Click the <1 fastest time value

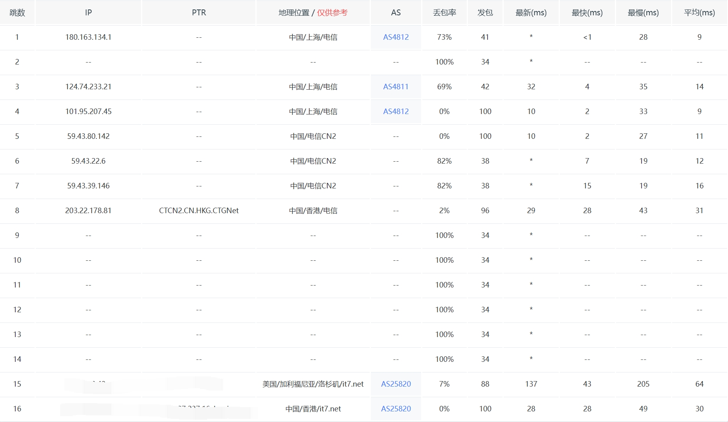click(587, 37)
